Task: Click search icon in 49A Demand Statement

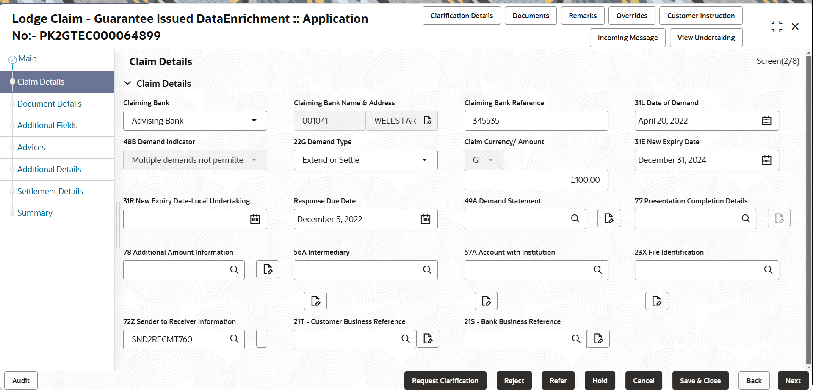Action: (x=575, y=219)
